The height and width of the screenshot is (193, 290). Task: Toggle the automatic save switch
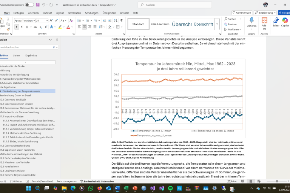(29, 5)
